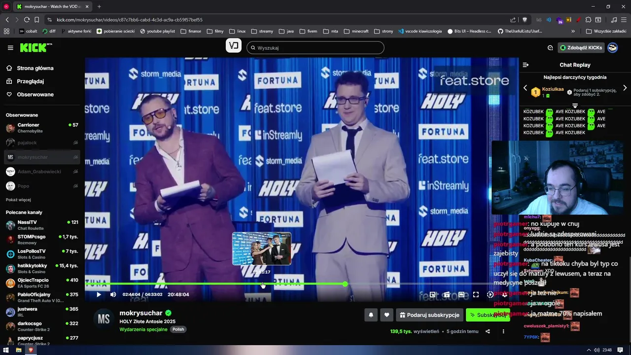The height and width of the screenshot is (355, 631).
Task: Open the site settings icon in address bar
Action: pyautogui.click(x=49, y=20)
